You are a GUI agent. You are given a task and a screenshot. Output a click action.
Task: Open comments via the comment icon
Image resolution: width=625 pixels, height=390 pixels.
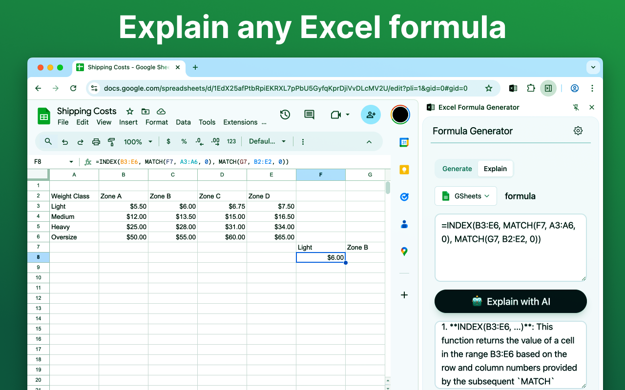[309, 114]
